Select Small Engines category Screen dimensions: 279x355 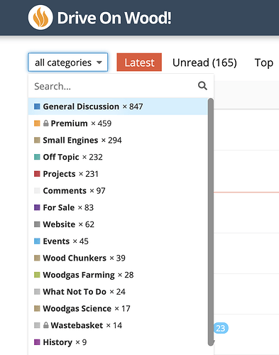coord(118,140)
